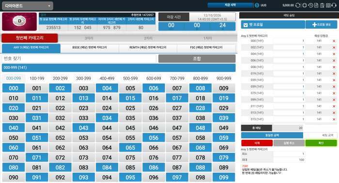Show number range 800-899
Image resolution: width=339 pixels, height=183 pixels.
click(x=200, y=78)
